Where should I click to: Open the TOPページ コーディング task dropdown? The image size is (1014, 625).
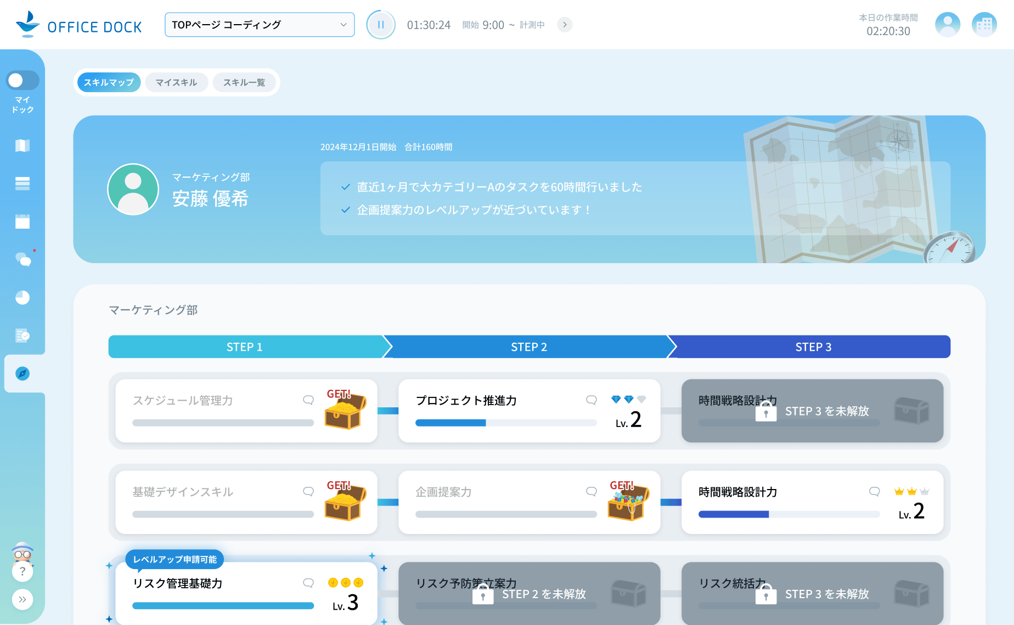tap(260, 25)
